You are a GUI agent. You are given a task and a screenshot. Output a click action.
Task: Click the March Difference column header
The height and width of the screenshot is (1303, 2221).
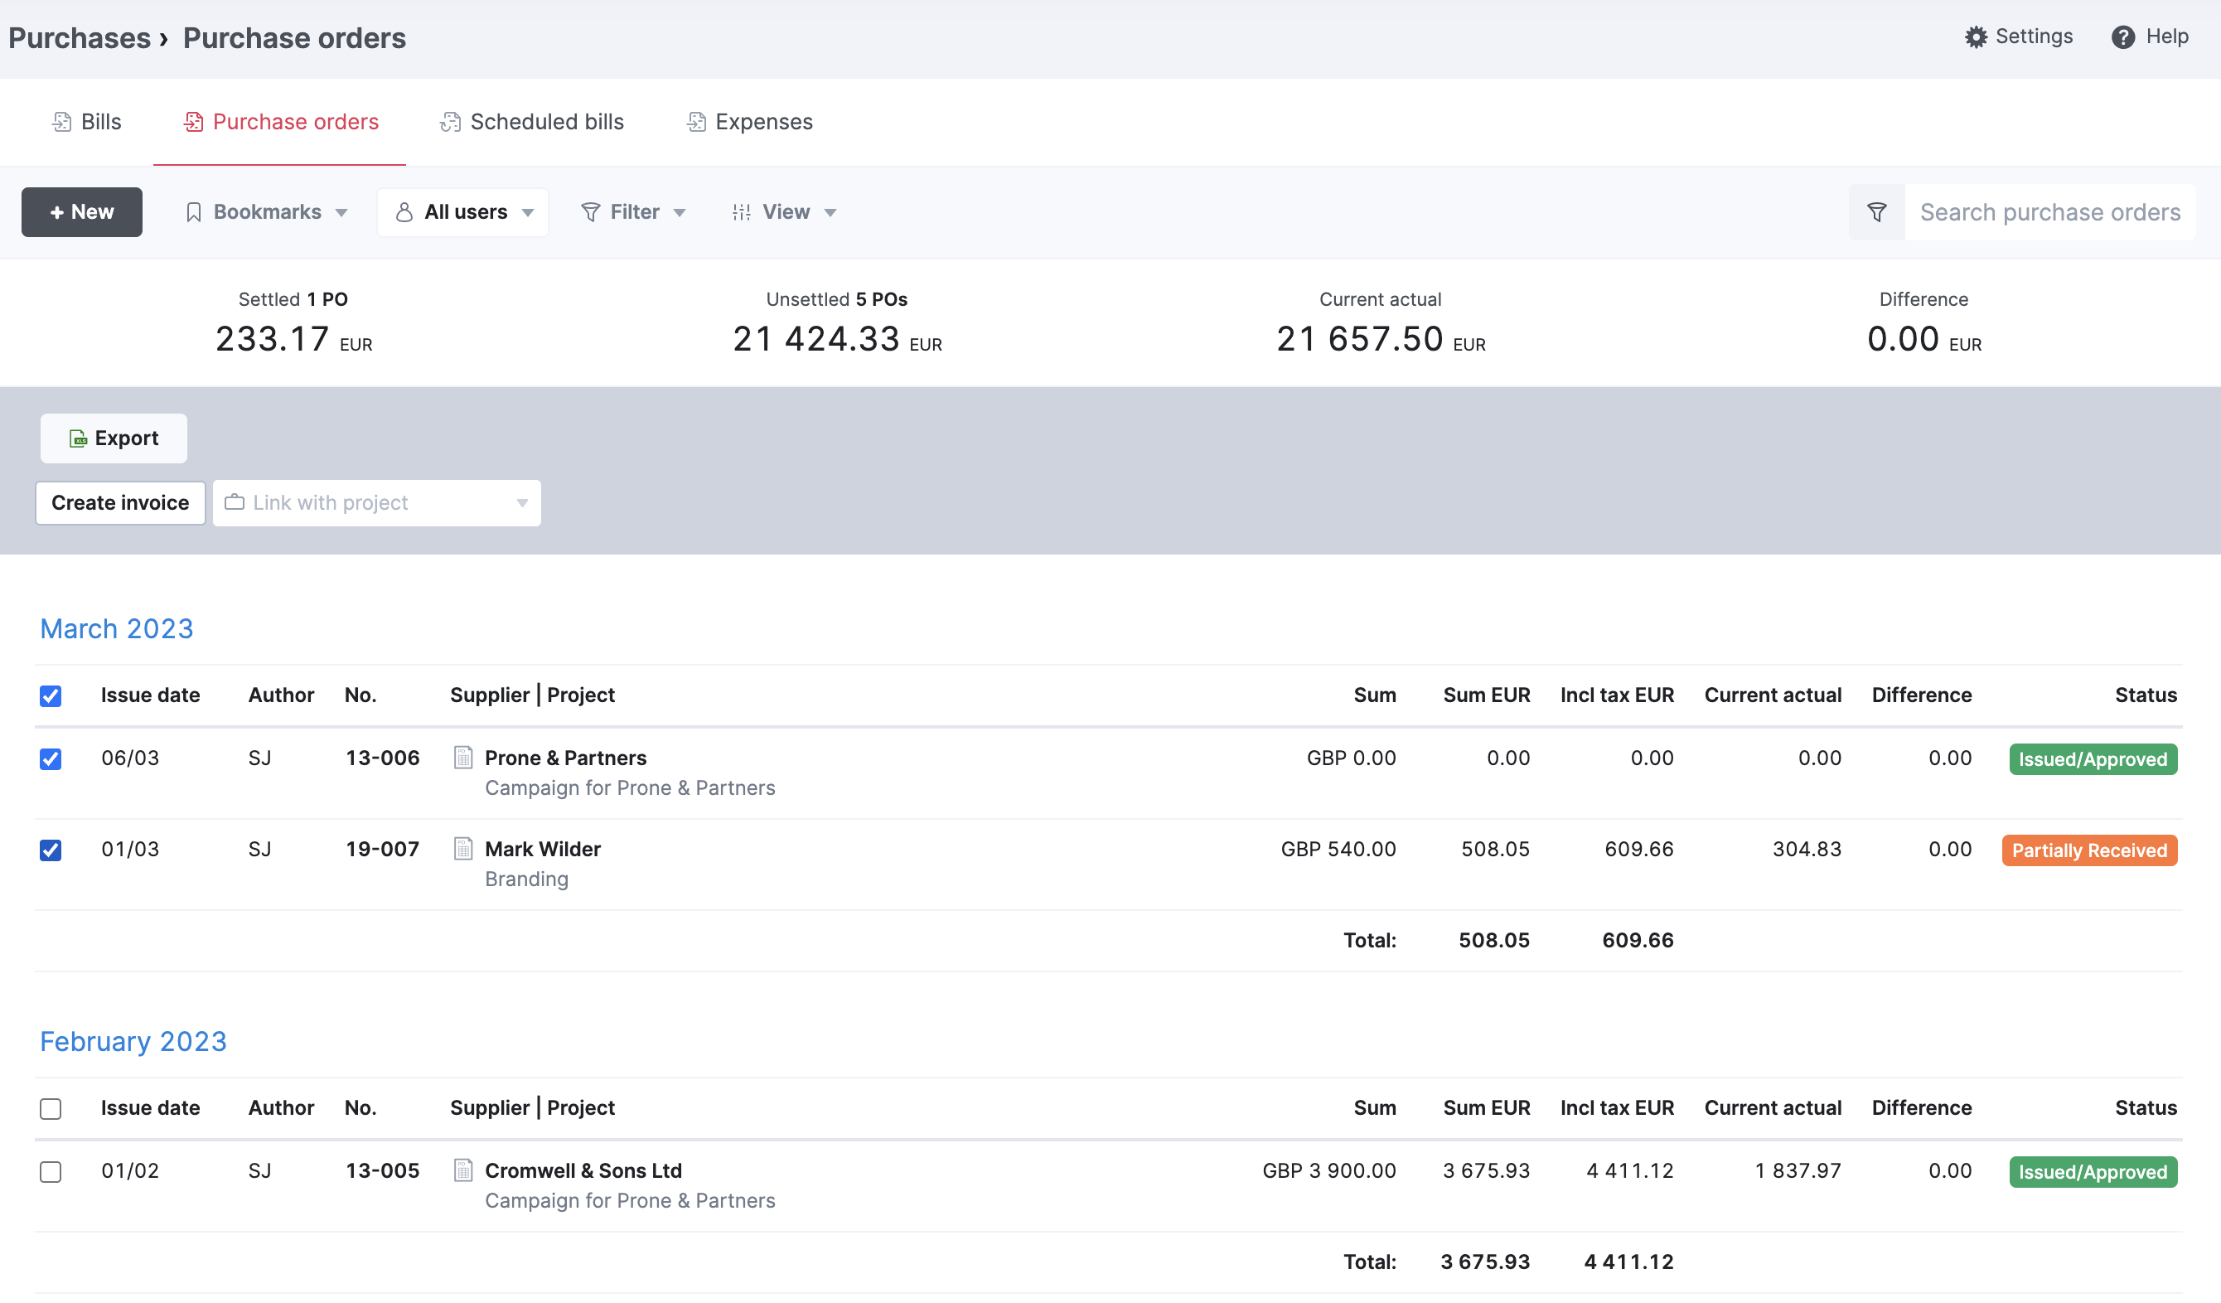1921,695
